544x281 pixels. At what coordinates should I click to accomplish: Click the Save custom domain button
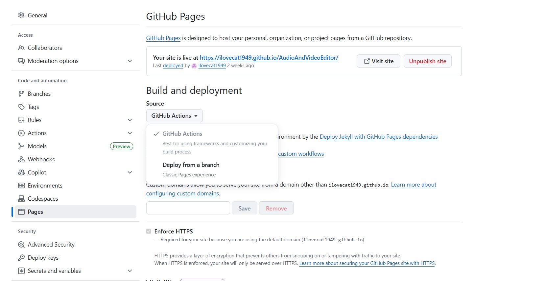click(244, 208)
